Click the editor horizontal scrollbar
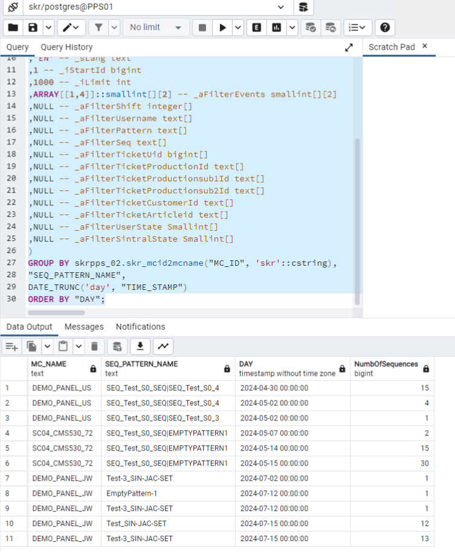The image size is (455, 552). [56, 313]
